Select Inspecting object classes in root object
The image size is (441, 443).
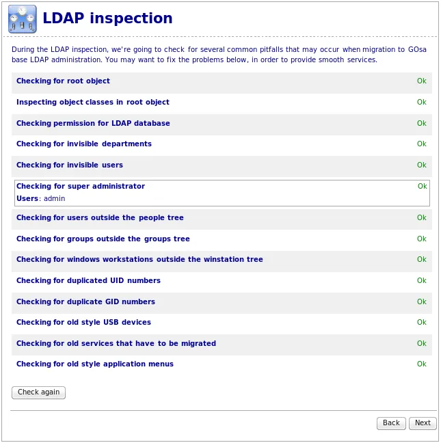(x=222, y=104)
